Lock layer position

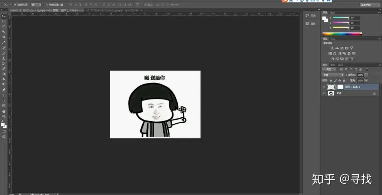(340, 80)
